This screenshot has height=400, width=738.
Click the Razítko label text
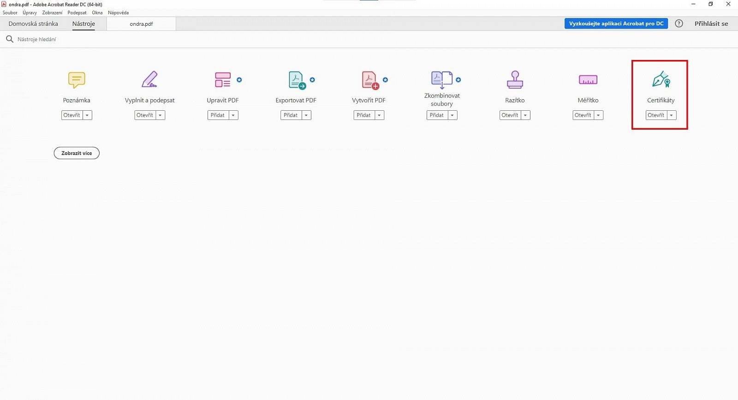(x=515, y=100)
